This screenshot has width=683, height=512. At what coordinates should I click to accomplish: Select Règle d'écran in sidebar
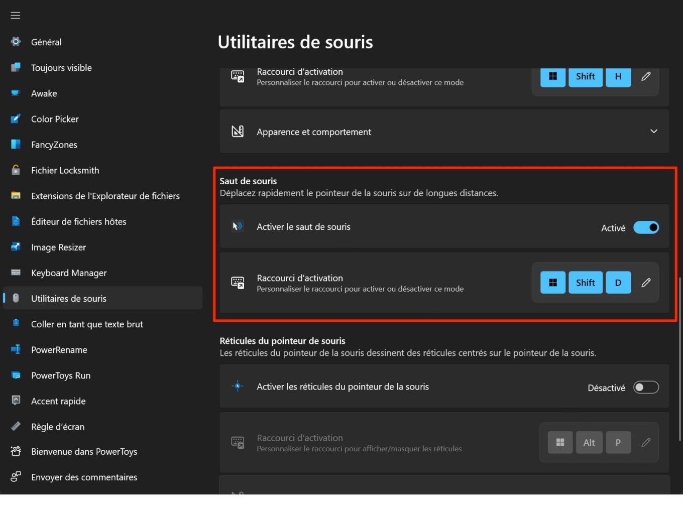(102, 426)
